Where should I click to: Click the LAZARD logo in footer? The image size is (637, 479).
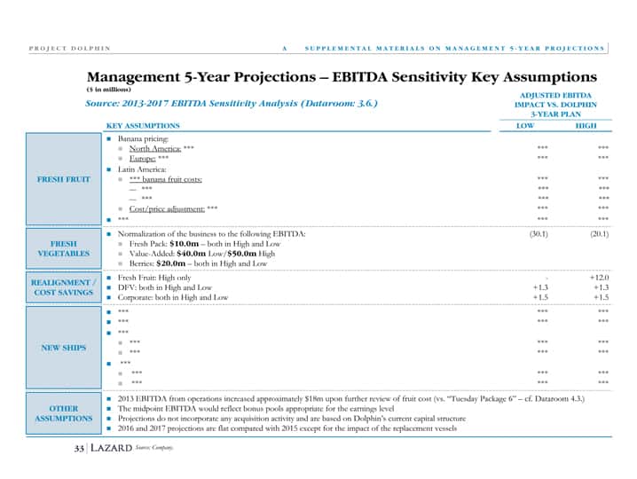point(111,448)
